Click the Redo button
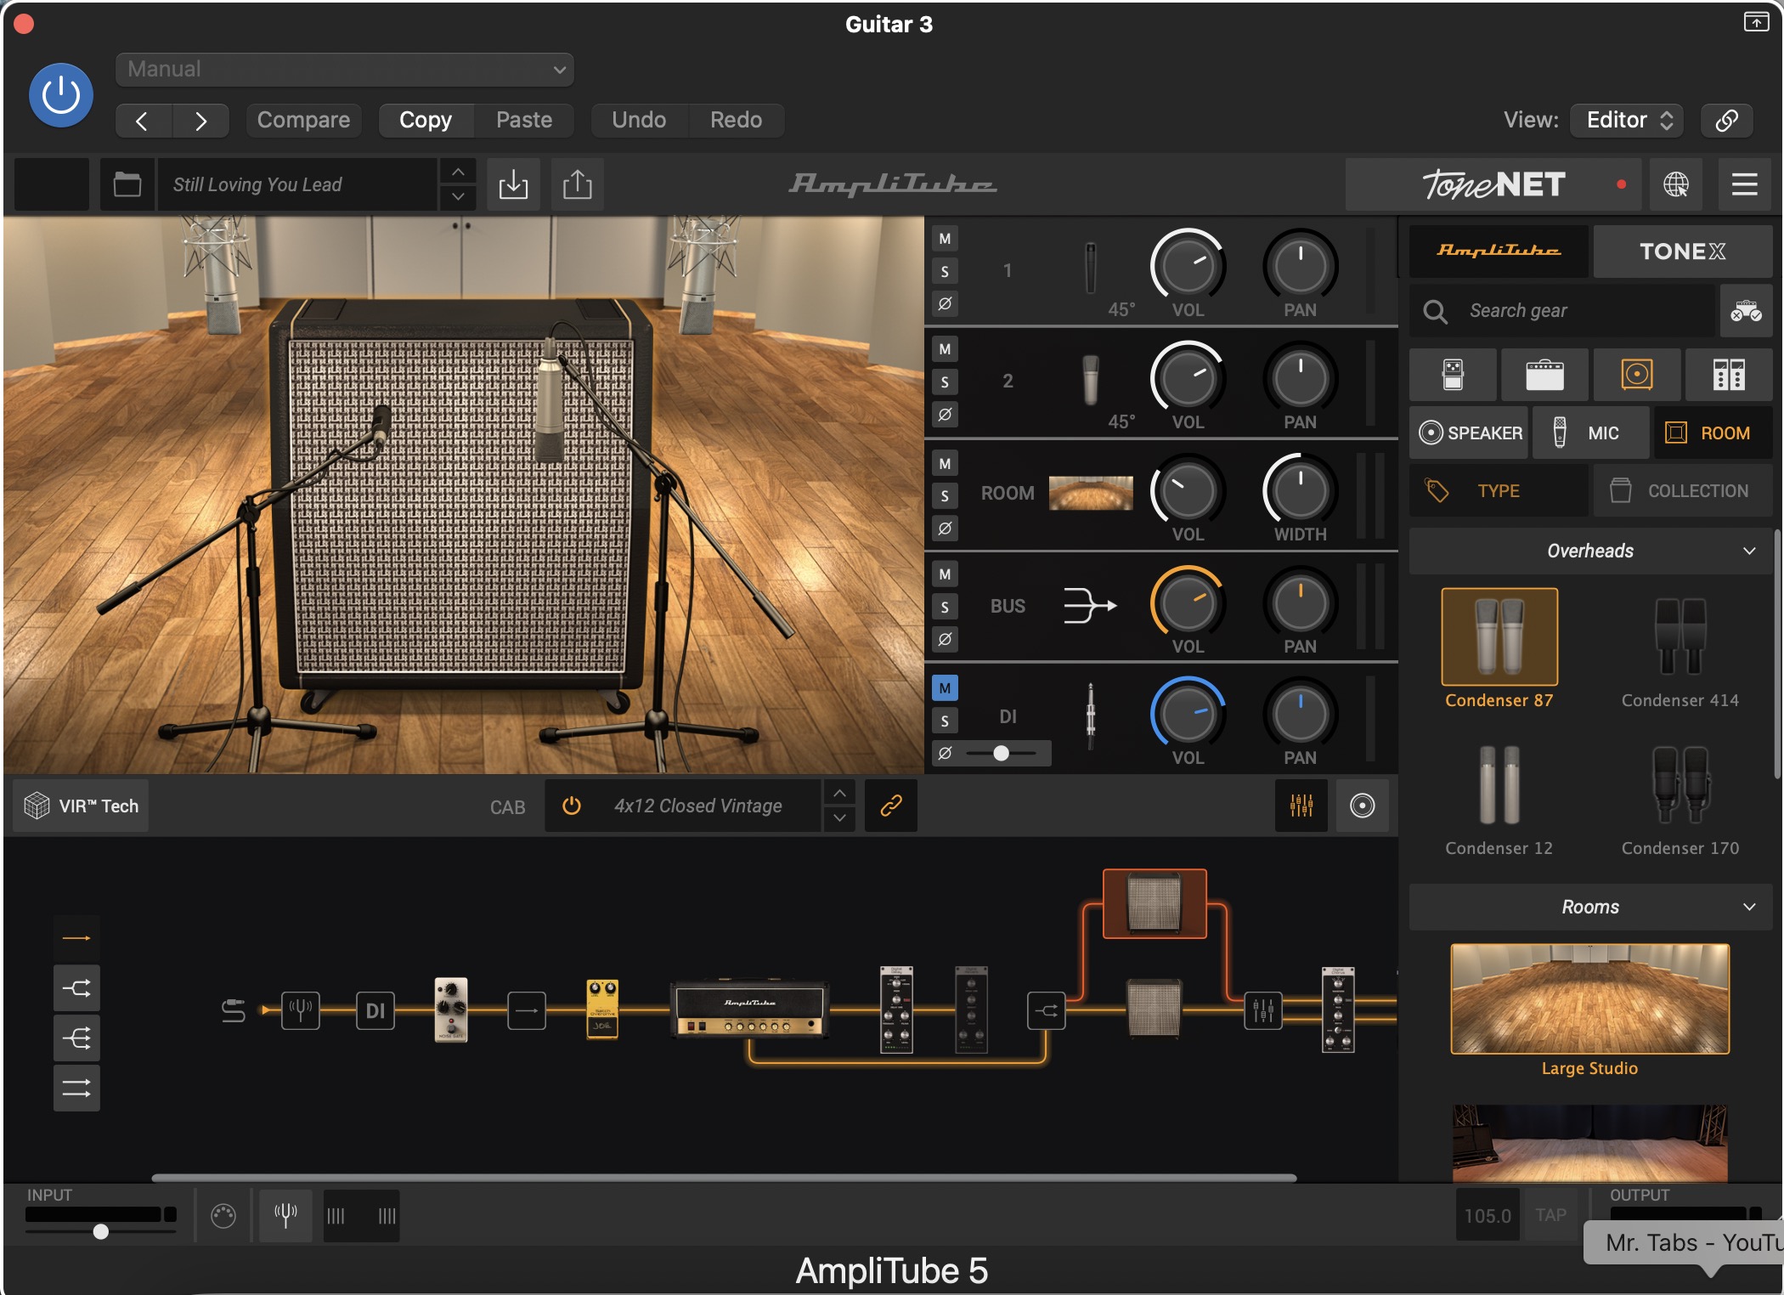The width and height of the screenshot is (1784, 1295). [x=736, y=120]
